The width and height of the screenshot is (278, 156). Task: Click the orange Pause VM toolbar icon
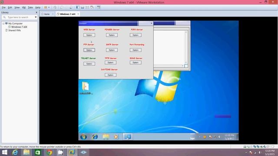(46, 7)
